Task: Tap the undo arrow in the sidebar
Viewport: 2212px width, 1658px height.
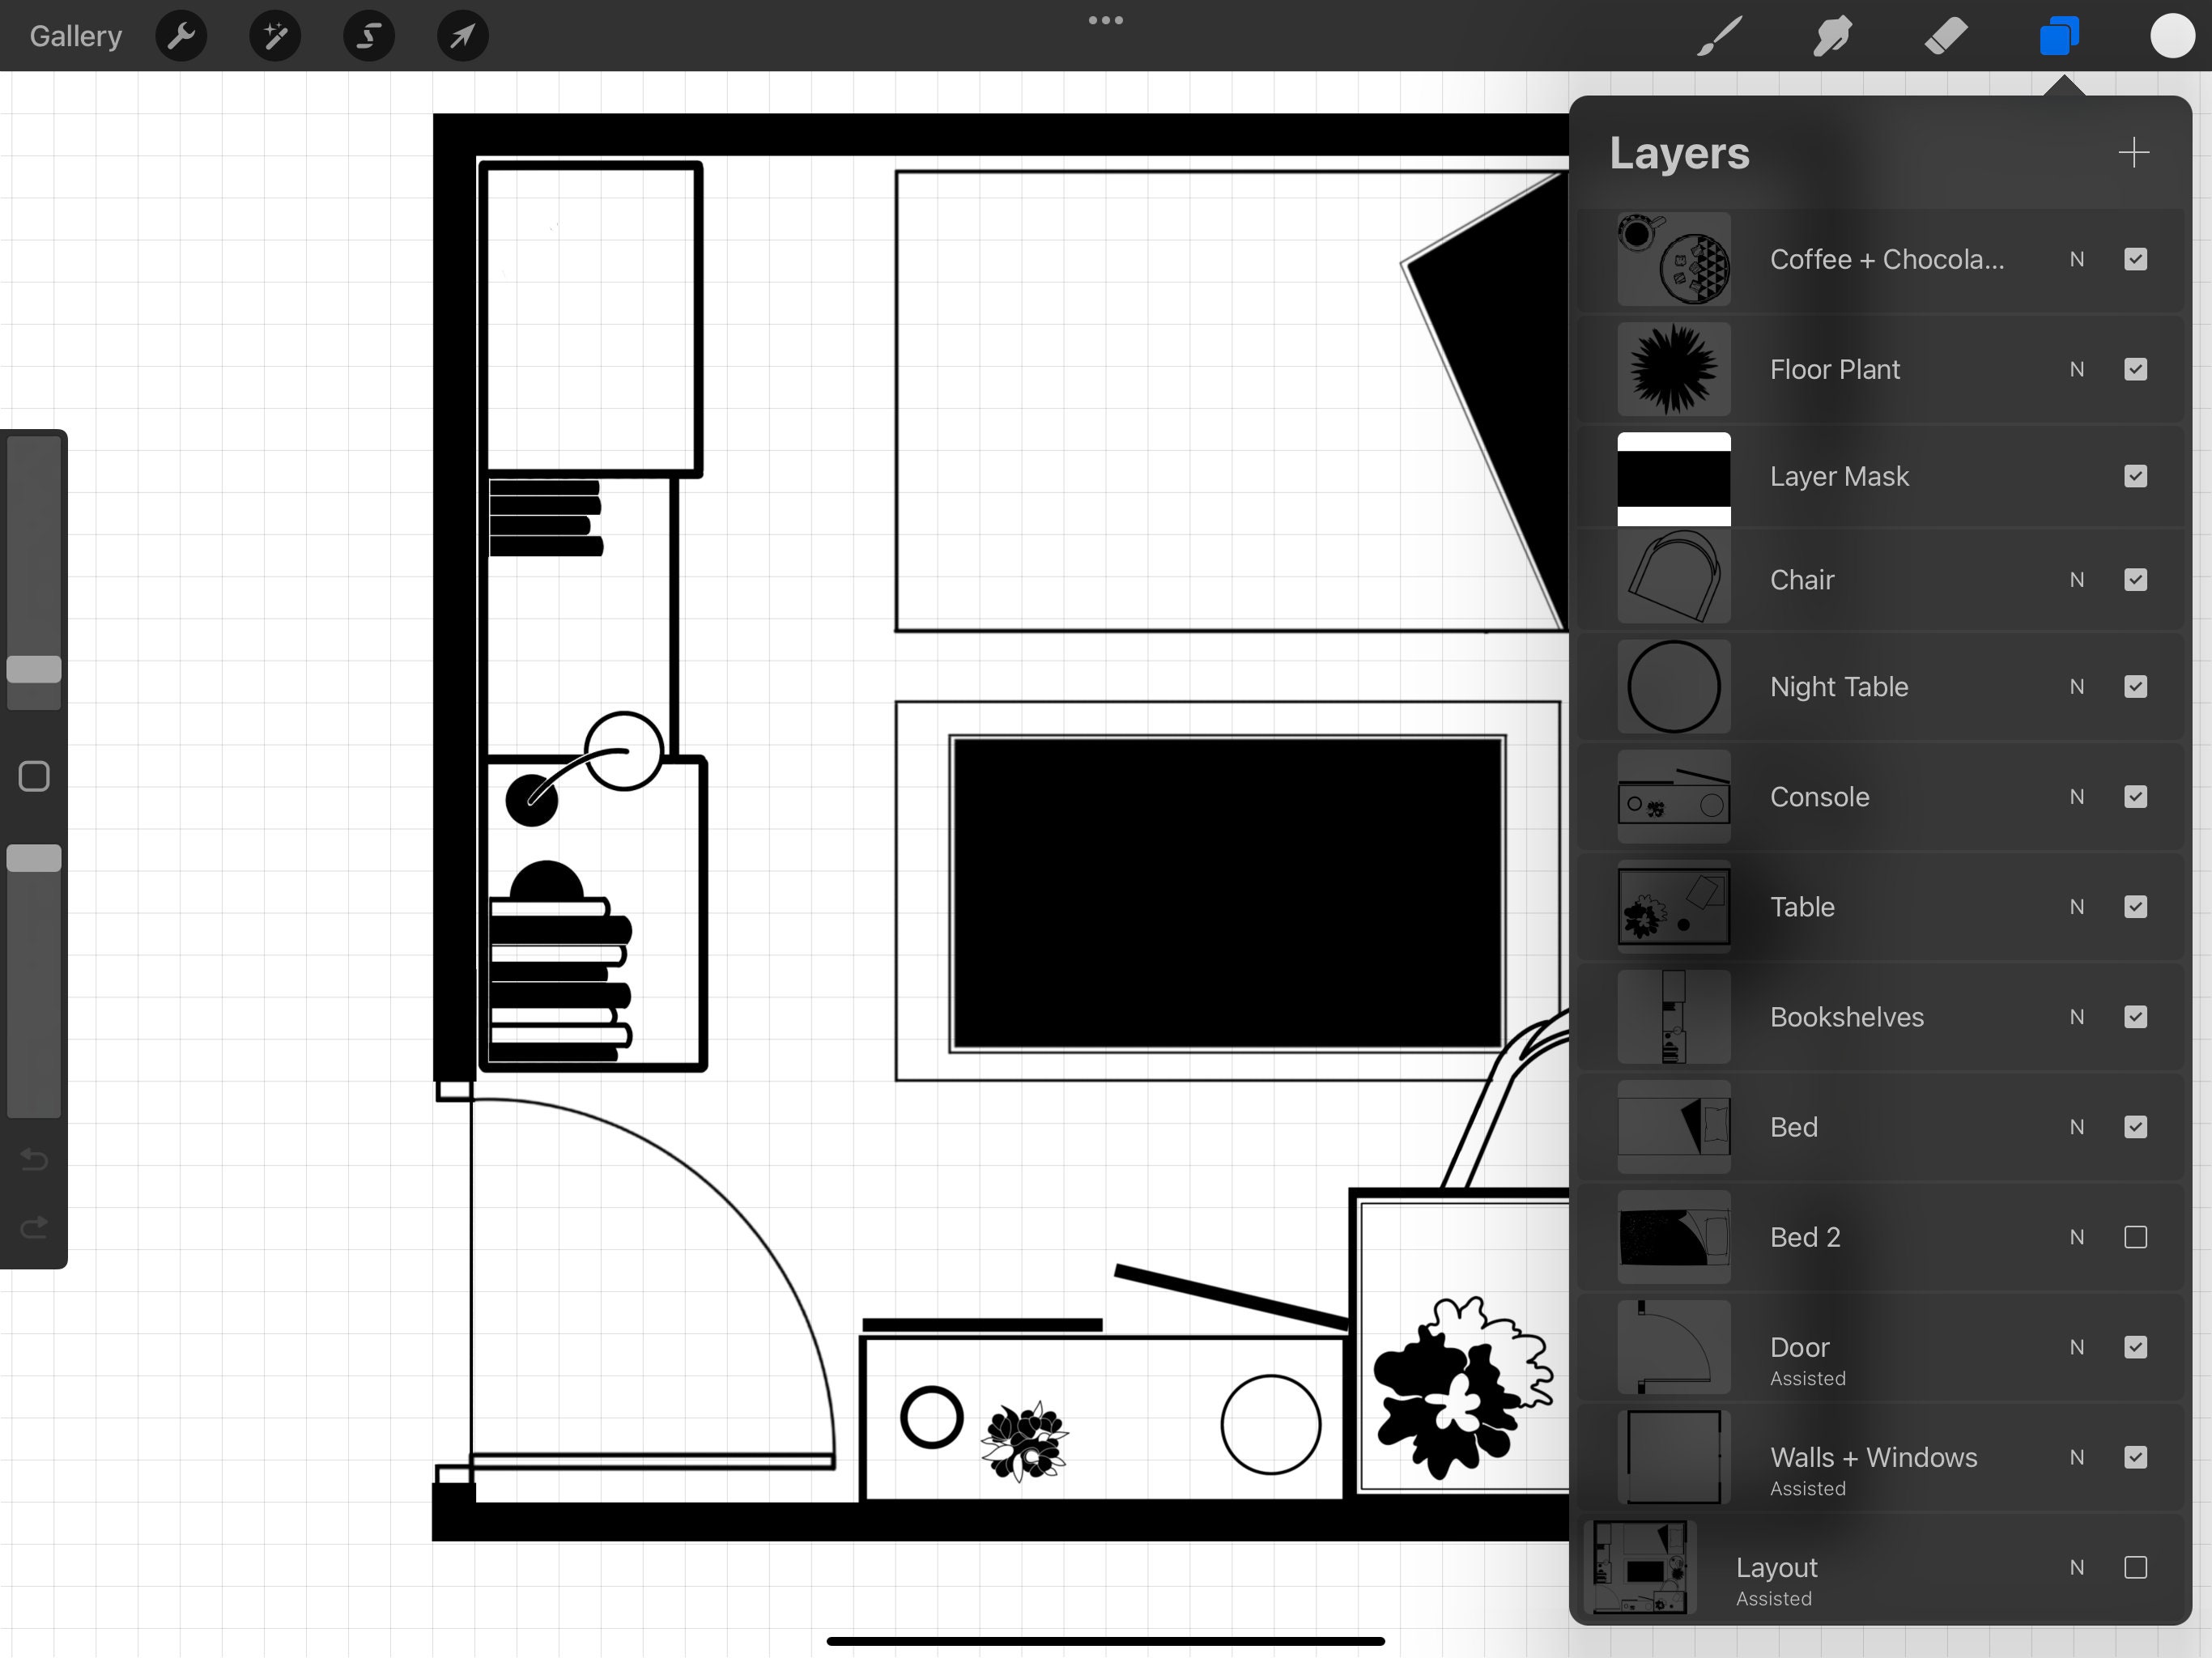Action: [x=33, y=1160]
